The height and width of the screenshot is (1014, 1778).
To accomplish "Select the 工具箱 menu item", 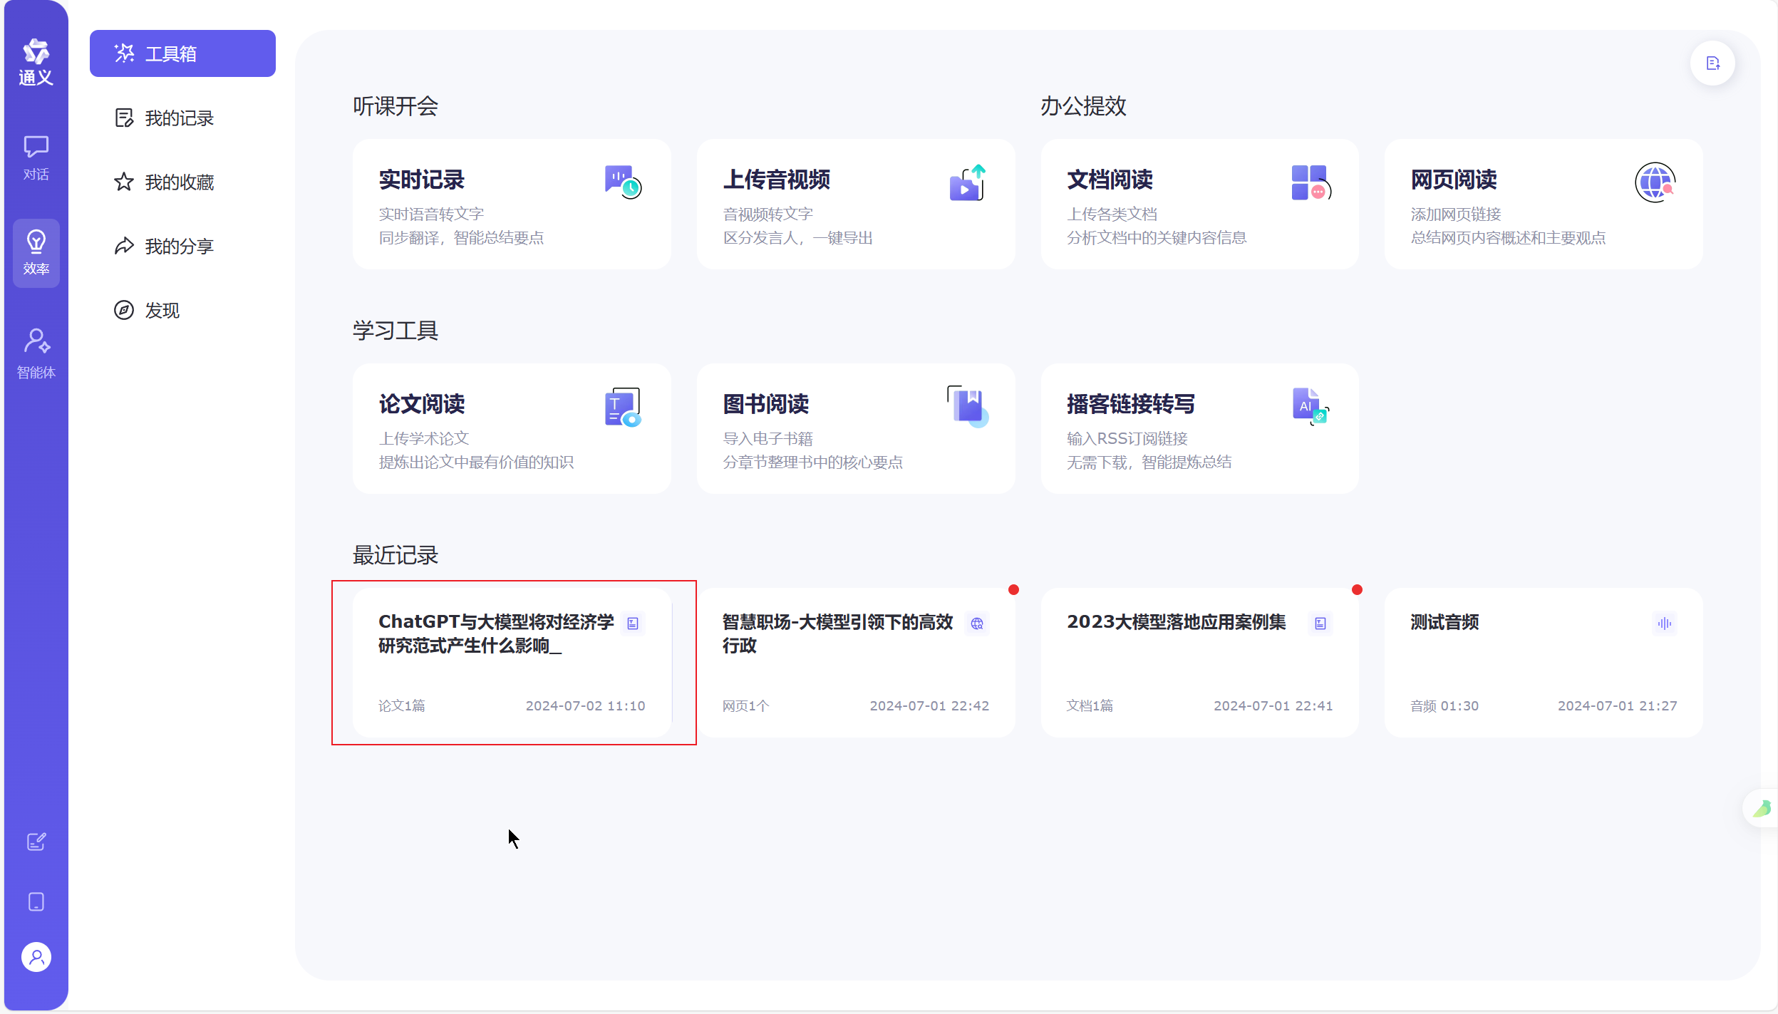I will [x=182, y=53].
